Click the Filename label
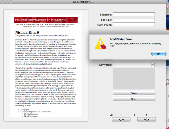 tap(106, 15)
